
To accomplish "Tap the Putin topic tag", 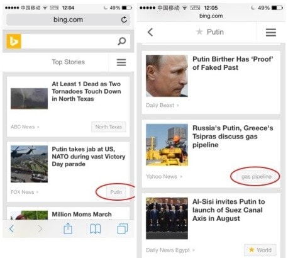I will click(x=116, y=192).
